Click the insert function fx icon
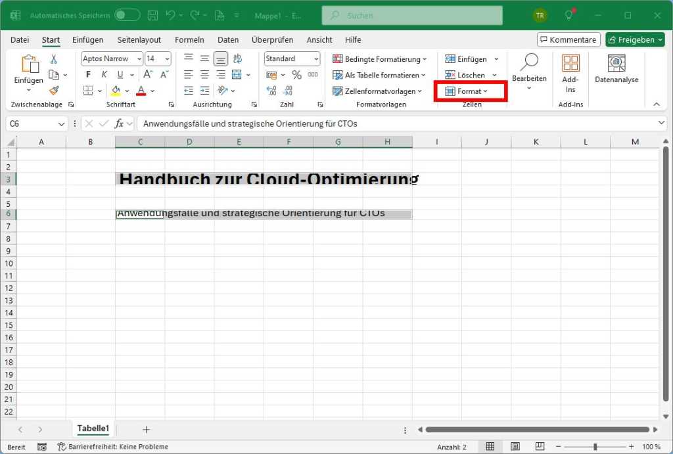The height and width of the screenshot is (454, 673). point(119,124)
